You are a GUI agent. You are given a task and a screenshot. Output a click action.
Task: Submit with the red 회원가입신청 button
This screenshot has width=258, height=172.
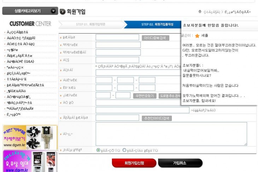(134, 163)
